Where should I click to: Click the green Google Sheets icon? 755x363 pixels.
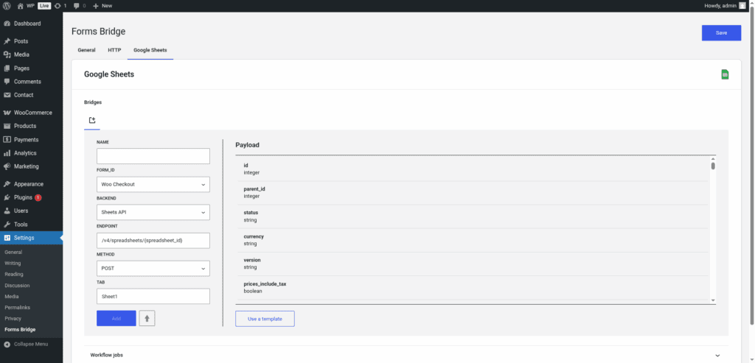725,74
